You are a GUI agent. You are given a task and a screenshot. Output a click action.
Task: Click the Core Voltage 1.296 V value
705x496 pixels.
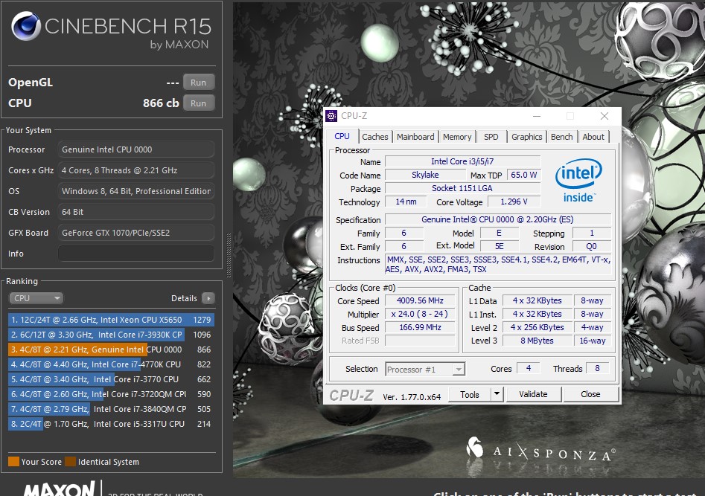click(x=514, y=202)
